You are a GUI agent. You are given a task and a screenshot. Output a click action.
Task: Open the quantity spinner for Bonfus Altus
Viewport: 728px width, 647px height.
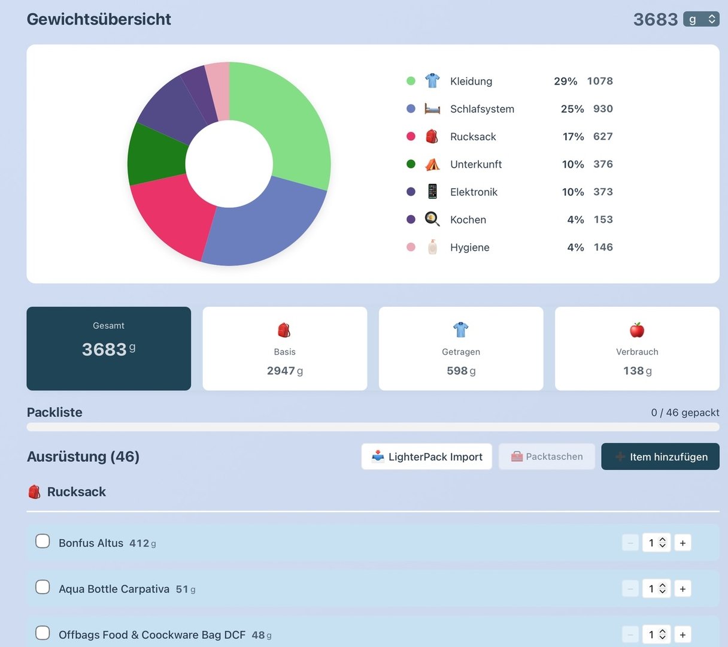coord(656,543)
